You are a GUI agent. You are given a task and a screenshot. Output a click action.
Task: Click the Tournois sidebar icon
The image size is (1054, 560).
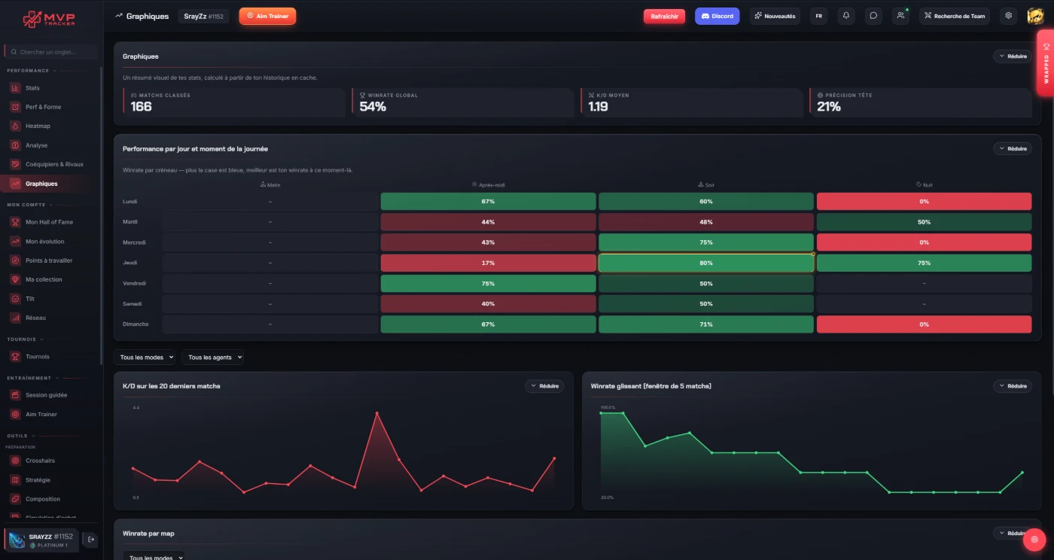coord(15,357)
